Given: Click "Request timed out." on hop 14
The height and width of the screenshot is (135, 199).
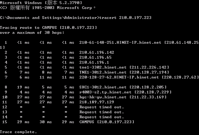Looking at the screenshot, I should coord(102,117).
